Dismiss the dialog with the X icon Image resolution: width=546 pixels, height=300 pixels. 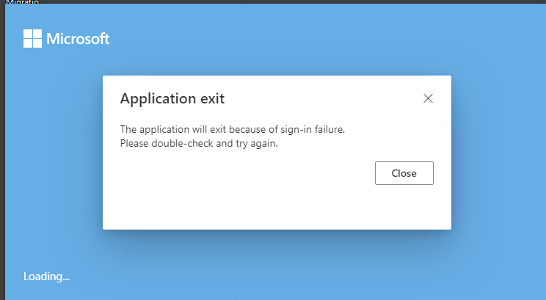[x=429, y=98]
